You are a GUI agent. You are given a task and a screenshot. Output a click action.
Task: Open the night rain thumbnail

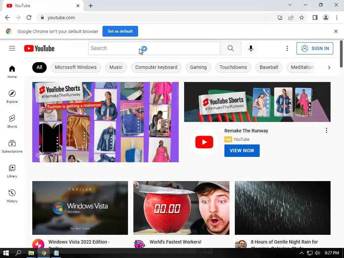[283, 208]
